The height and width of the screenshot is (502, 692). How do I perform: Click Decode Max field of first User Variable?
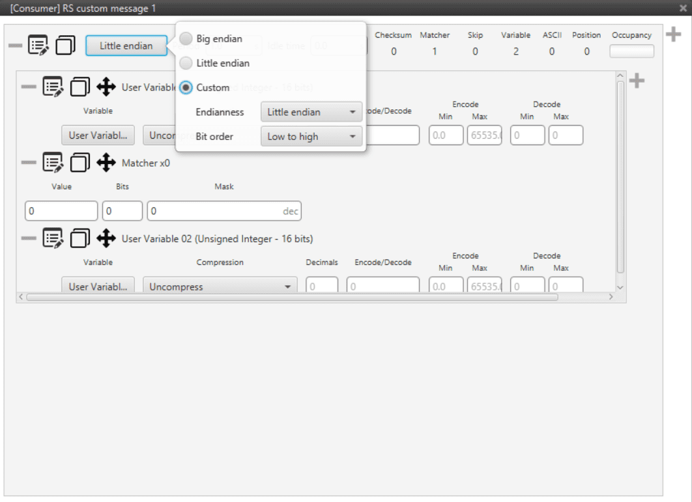pos(566,135)
